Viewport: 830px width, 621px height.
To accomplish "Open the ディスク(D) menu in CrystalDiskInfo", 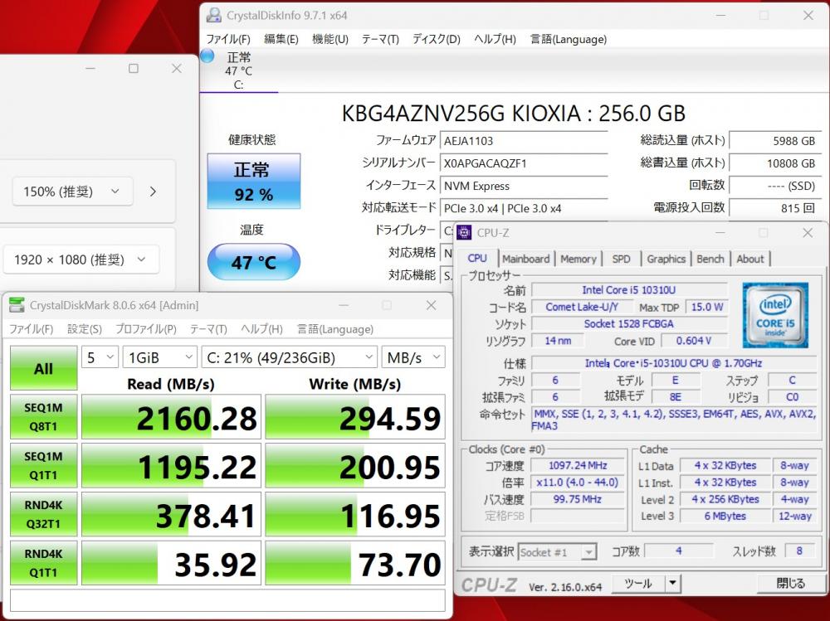I will 437,39.
